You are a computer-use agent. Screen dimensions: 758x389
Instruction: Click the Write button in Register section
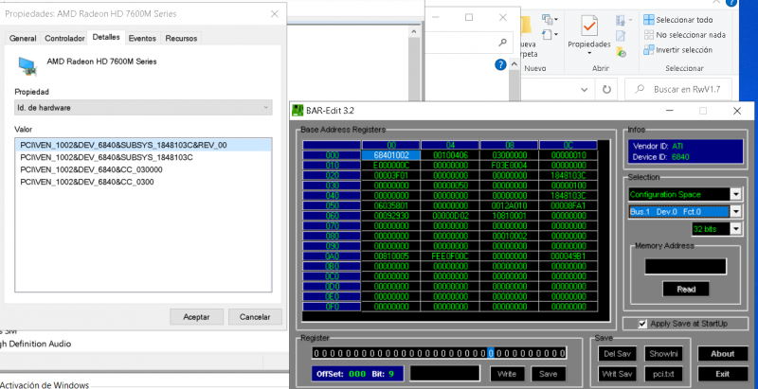coord(507,374)
